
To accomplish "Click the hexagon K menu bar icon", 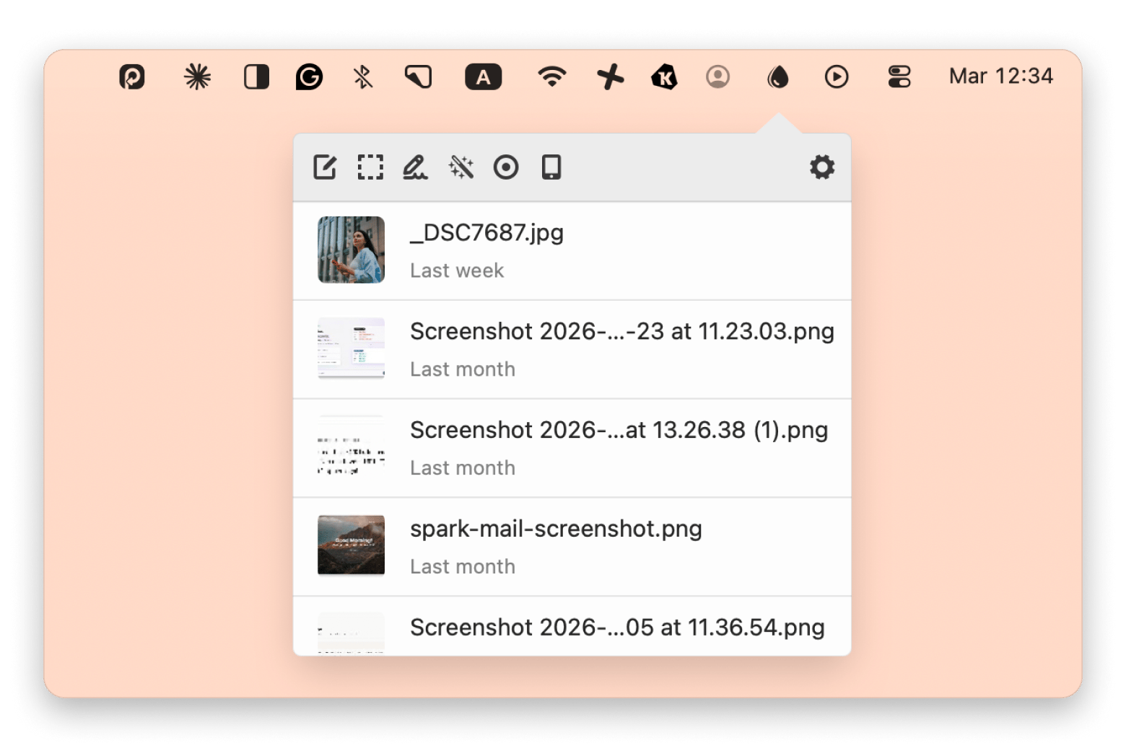I will [x=664, y=76].
